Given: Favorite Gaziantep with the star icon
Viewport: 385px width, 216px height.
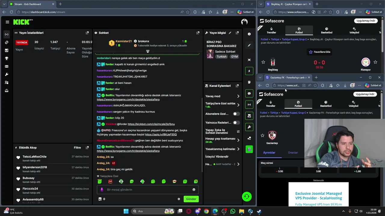Looking at the screenshot, I should 262,136.
